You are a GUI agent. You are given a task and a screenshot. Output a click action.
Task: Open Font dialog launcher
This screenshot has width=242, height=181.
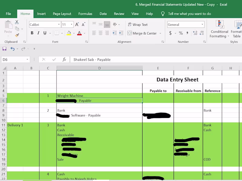point(87,42)
